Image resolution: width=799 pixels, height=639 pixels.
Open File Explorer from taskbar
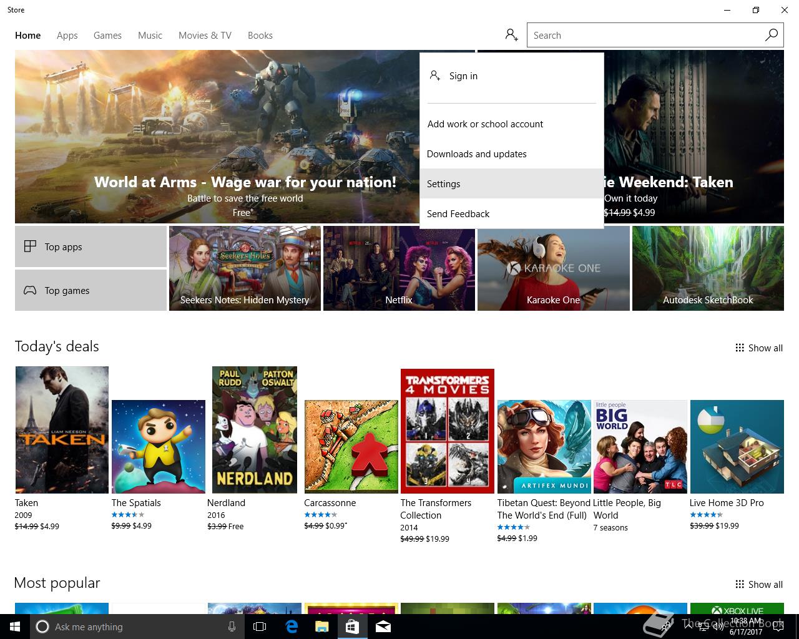321,627
